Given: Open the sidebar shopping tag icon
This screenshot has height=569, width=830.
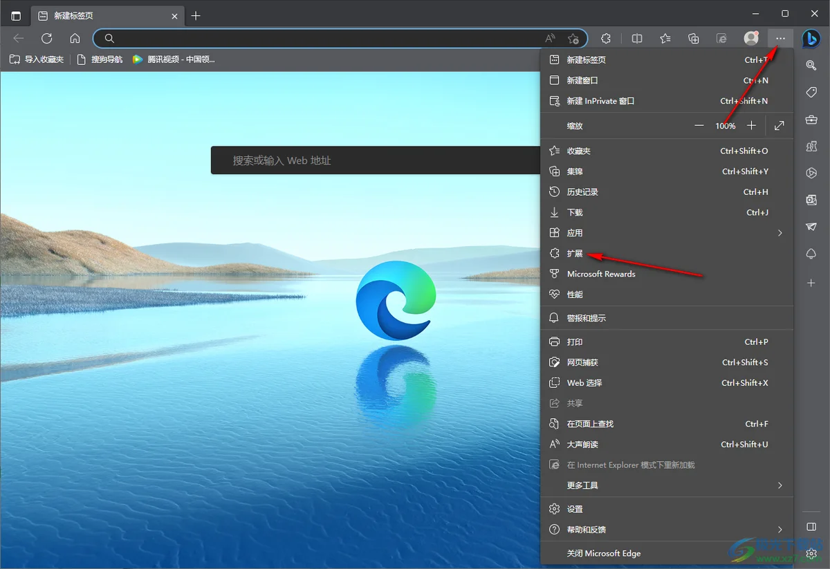Looking at the screenshot, I should coord(811,93).
